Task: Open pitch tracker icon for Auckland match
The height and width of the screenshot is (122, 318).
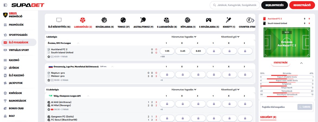Action: [52, 57]
